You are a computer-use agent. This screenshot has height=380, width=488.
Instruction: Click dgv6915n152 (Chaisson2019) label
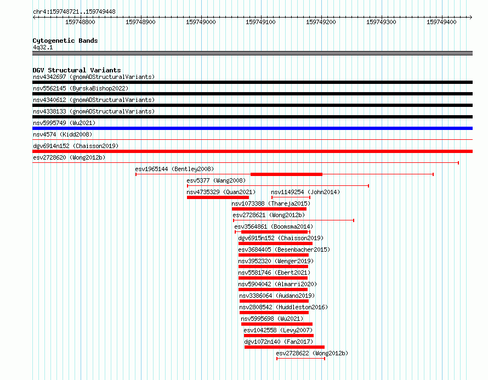pos(281,238)
